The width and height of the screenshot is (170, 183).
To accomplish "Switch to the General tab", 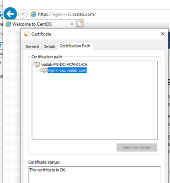I will [x=32, y=46].
